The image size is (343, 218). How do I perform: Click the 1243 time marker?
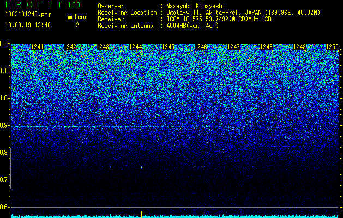pos(103,47)
